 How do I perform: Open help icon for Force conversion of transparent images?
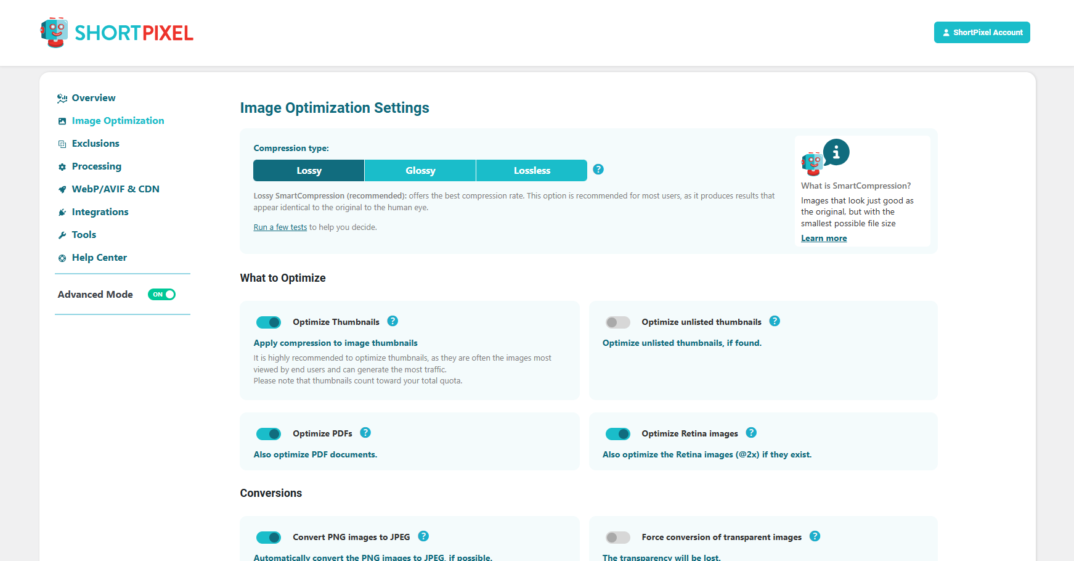pos(815,536)
